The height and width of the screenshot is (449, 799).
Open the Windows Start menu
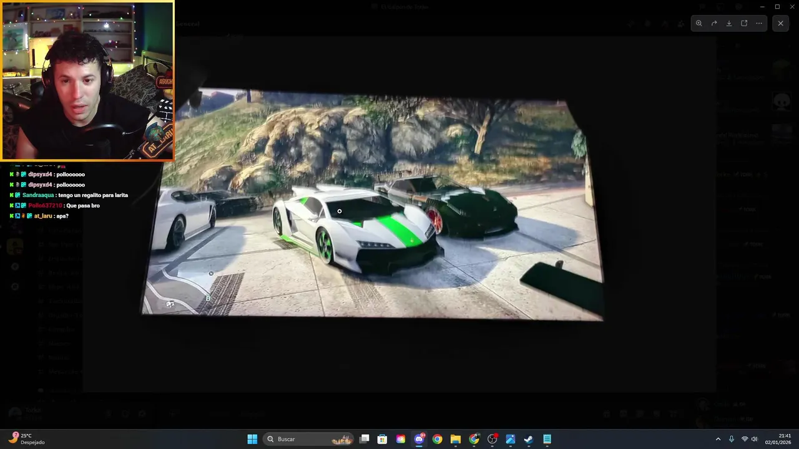252,439
